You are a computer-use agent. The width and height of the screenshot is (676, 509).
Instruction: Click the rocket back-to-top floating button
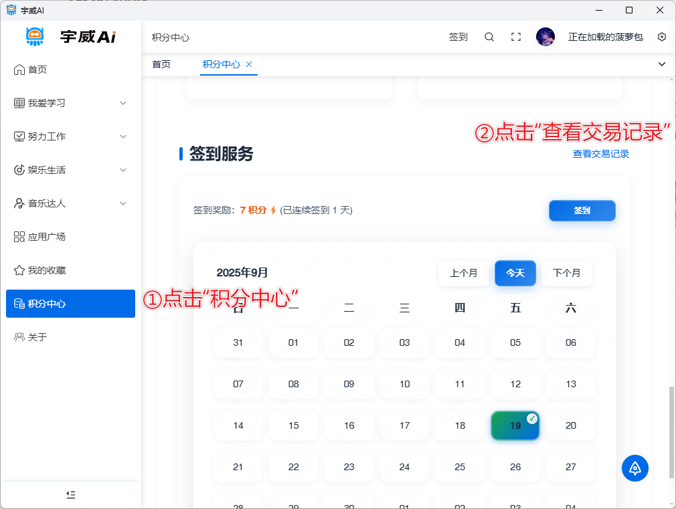[635, 468]
